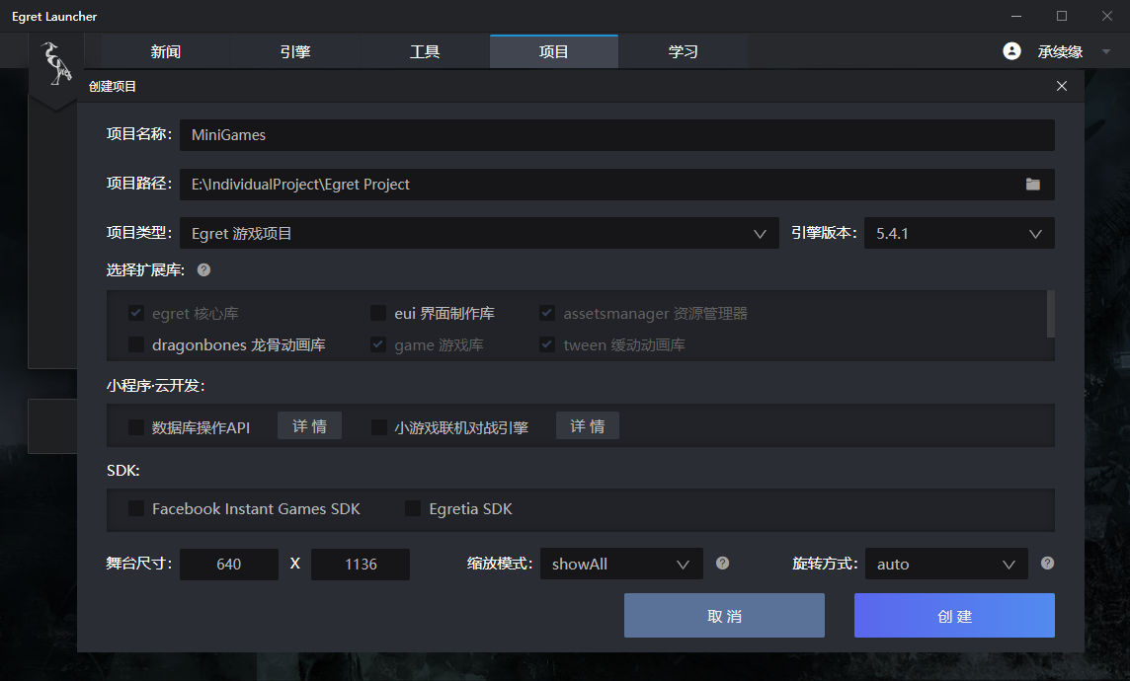Expand the account menu arrow beside 承续缘
The width and height of the screenshot is (1130, 681).
(x=1106, y=52)
